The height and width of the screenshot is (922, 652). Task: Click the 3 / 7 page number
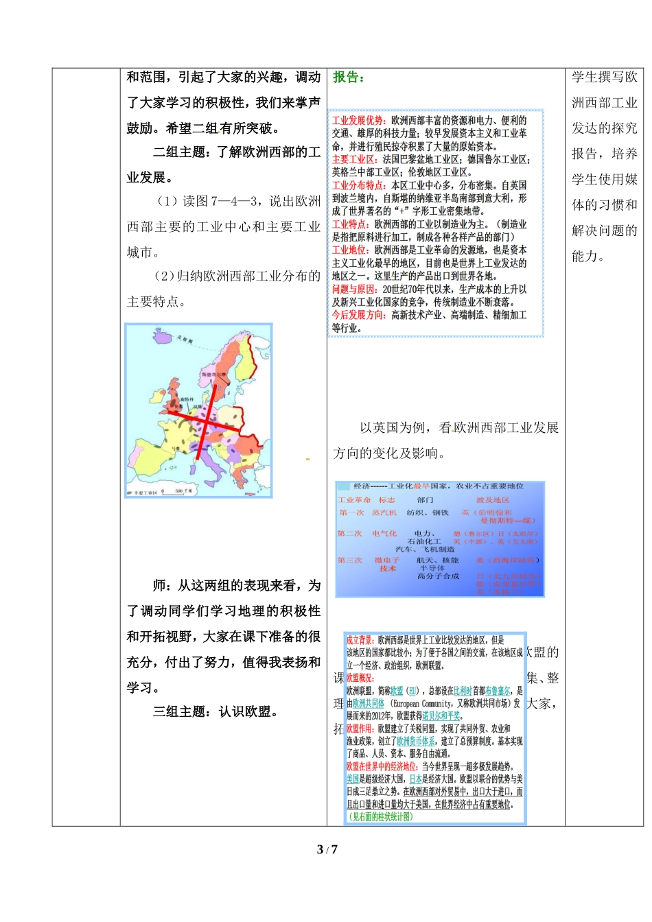[x=327, y=849]
